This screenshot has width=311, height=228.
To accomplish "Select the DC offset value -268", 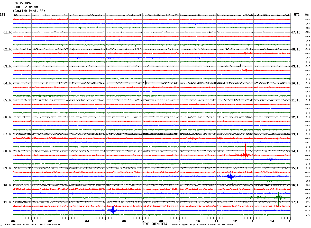I will (307, 198).
